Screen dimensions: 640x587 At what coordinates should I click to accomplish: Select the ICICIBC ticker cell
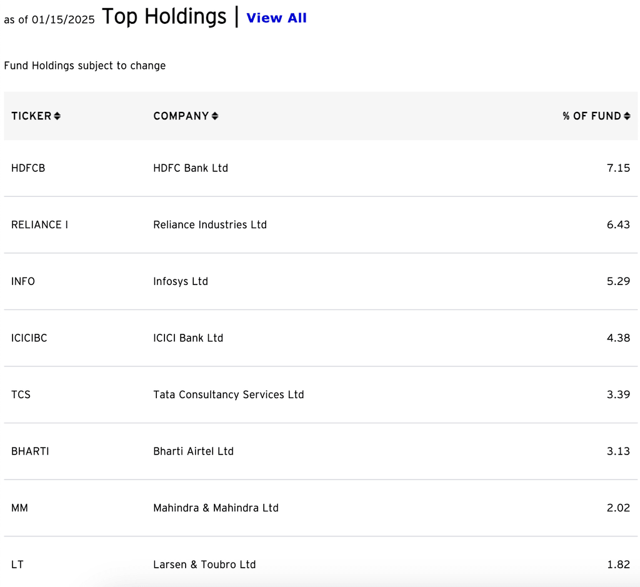click(29, 338)
